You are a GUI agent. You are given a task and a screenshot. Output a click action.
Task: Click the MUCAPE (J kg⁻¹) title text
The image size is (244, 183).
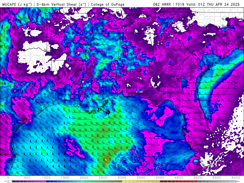pos(17,4)
